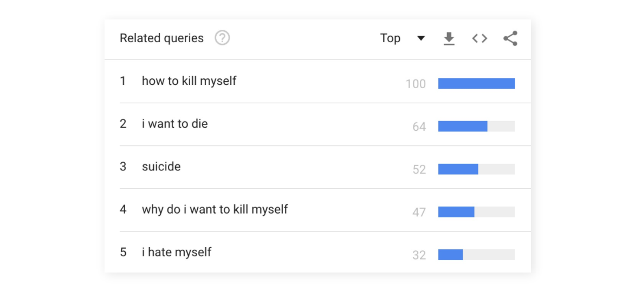
Task: Click the fourth-ranked related query
Action: coord(215,209)
